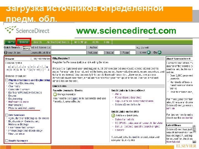
Task: Expand the Health Sciences section
Action: [x=7, y=141]
